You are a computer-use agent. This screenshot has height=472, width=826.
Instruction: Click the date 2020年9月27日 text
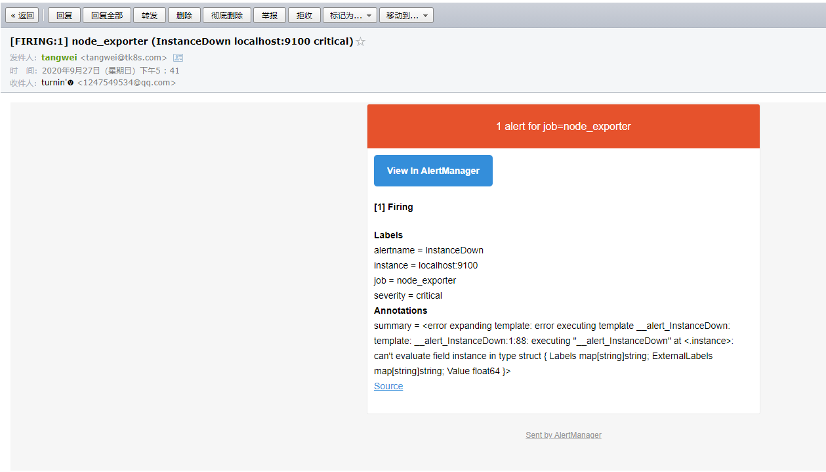click(111, 70)
